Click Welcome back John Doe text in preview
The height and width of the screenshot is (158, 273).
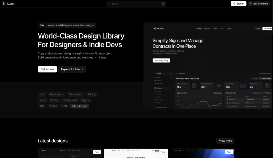[187, 79]
